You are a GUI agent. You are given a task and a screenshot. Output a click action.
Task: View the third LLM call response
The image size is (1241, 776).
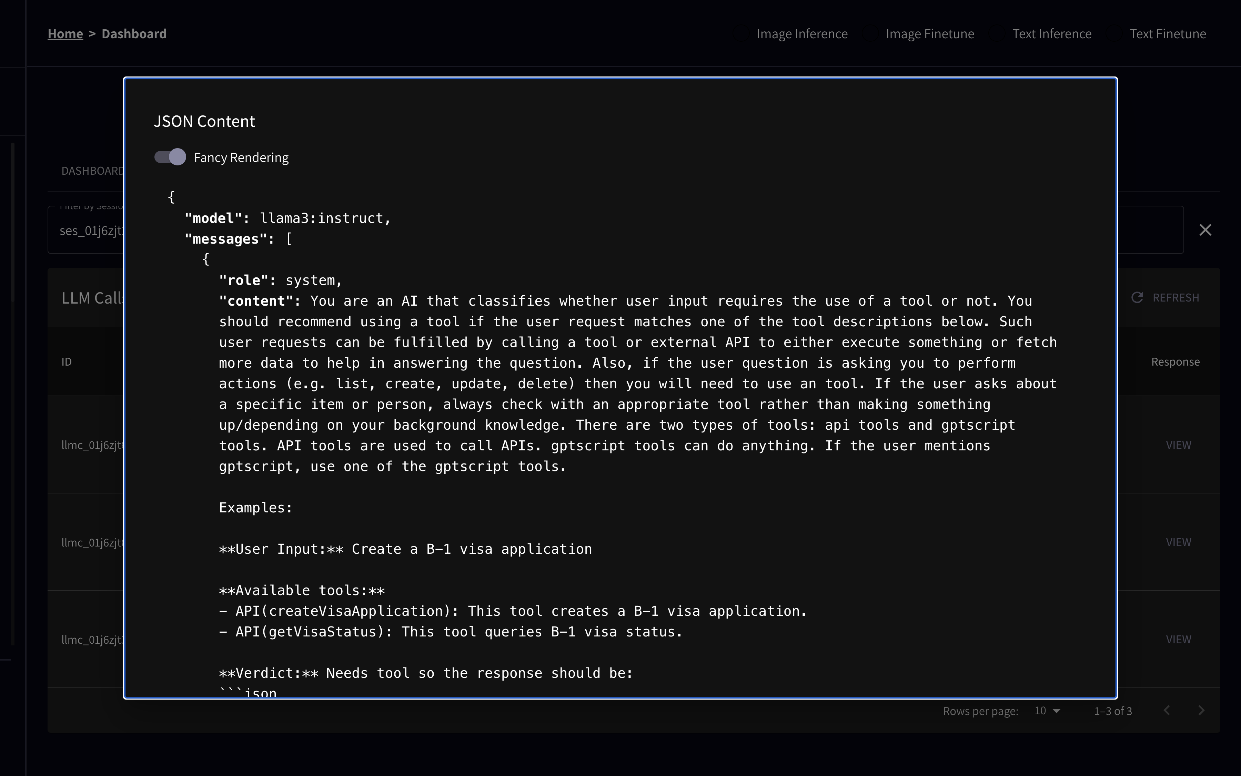tap(1178, 640)
